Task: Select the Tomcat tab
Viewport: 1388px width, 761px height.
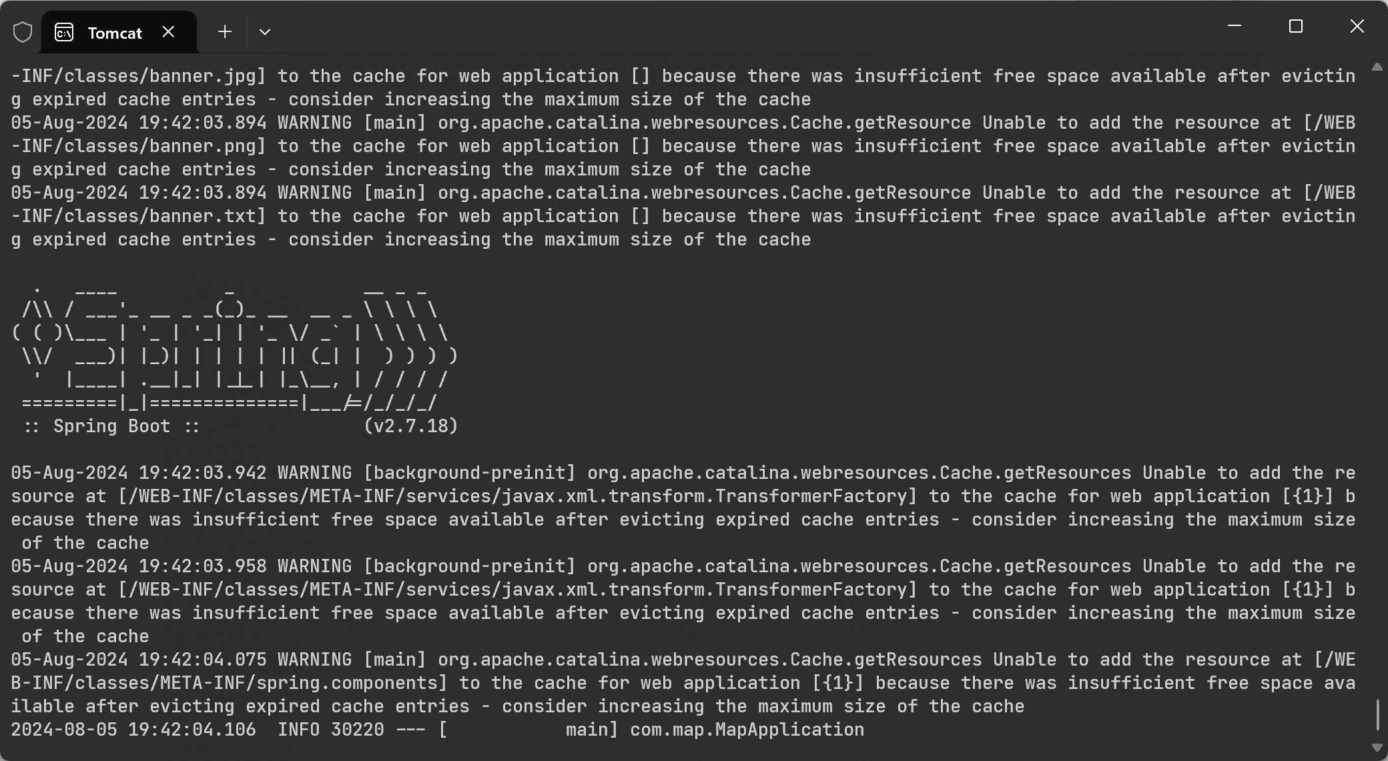Action: pos(115,33)
